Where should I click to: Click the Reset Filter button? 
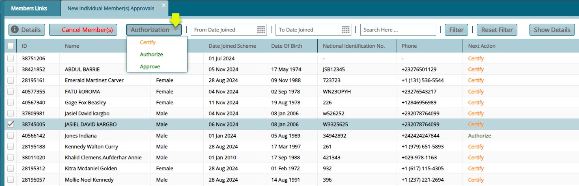[x=497, y=30]
